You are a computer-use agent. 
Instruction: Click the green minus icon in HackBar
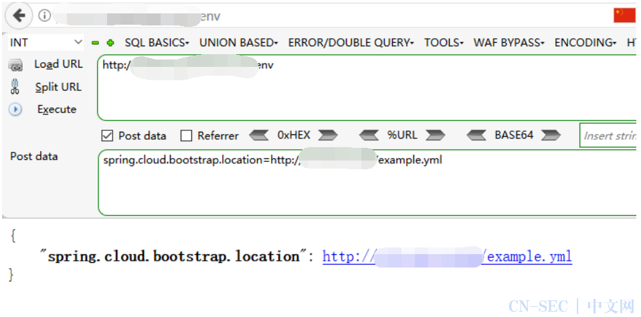(x=95, y=43)
